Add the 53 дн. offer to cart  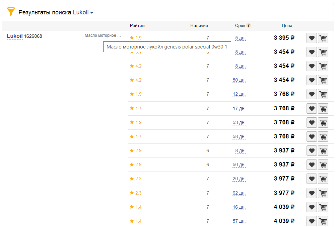(x=323, y=123)
